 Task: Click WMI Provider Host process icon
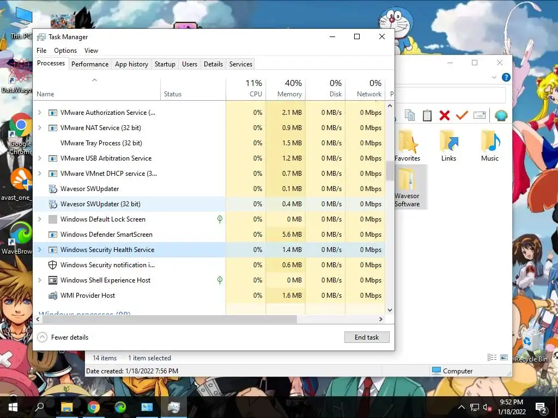click(53, 296)
